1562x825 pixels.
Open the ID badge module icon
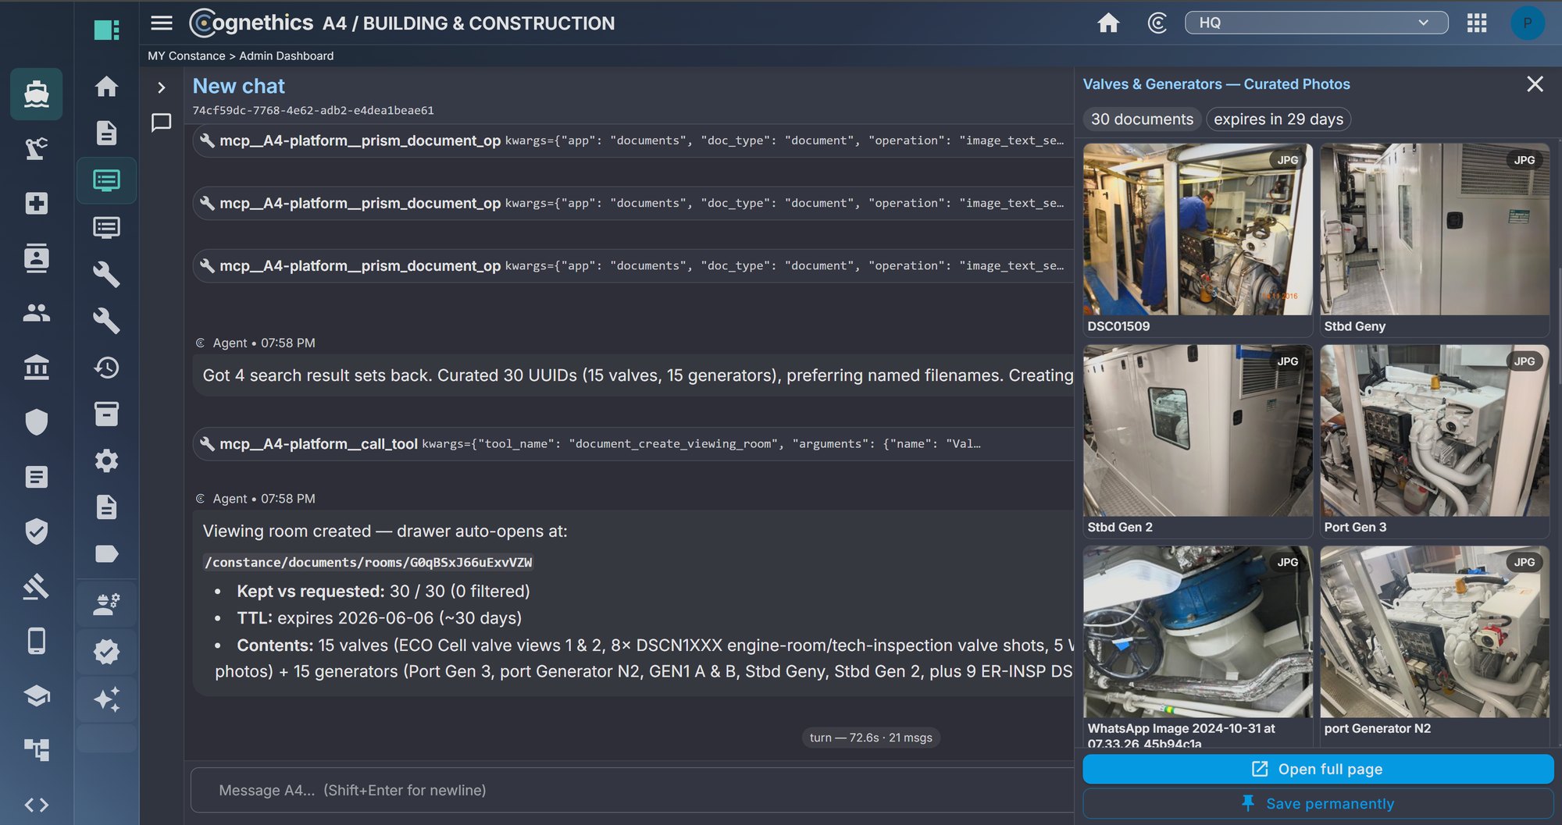tap(36, 258)
